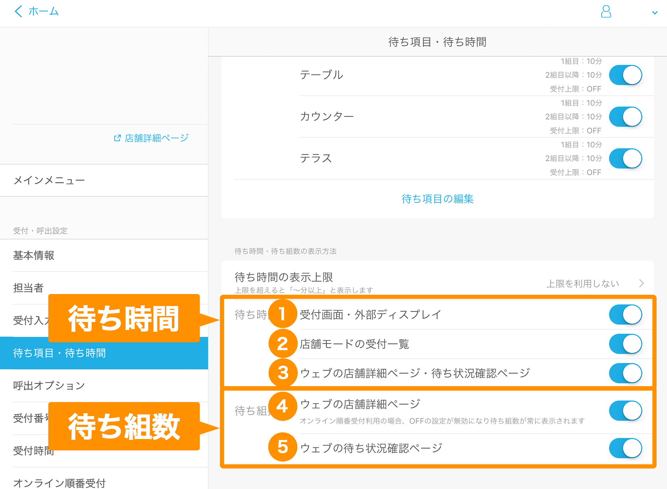667x489 pixels.
Task: Tap the ホーム text link
Action: pyautogui.click(x=43, y=11)
